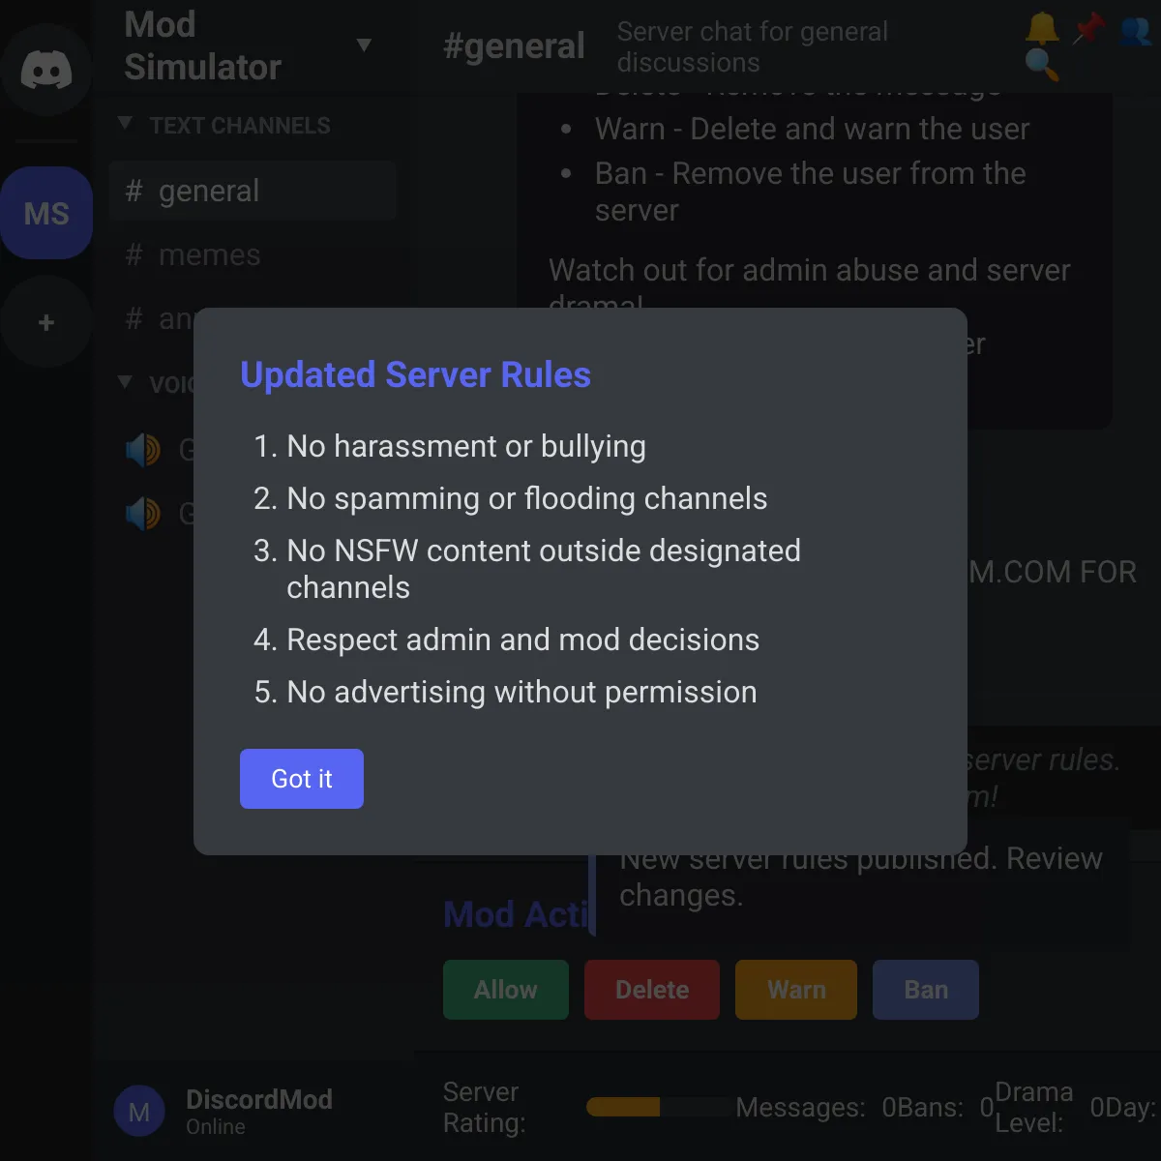This screenshot has width=1161, height=1161.
Task: Click the speaker icon on first voice channel
Action: click(x=142, y=449)
